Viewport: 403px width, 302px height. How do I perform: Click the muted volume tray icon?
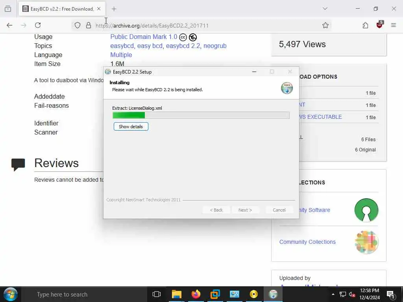click(352, 294)
